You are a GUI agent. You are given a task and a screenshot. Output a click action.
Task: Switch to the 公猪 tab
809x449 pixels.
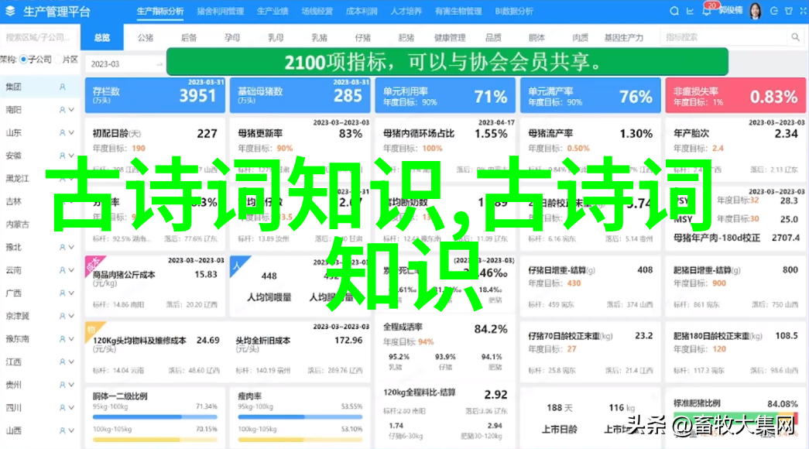pos(146,37)
